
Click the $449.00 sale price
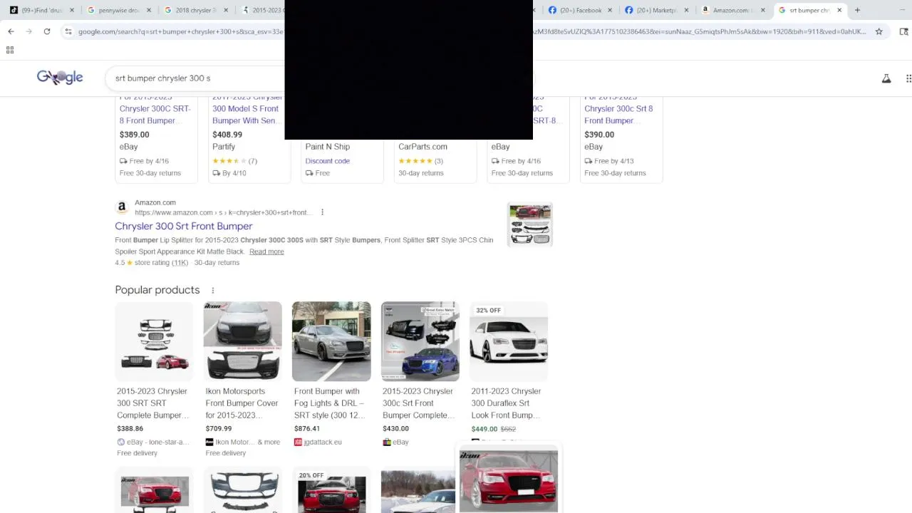tap(484, 429)
